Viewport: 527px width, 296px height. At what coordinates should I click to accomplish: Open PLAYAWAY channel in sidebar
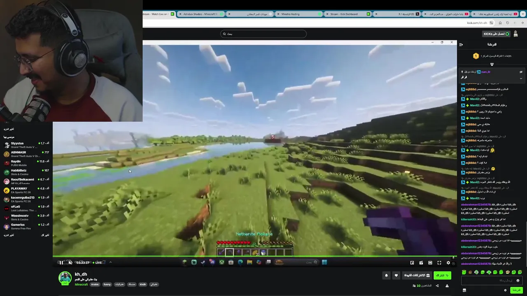tap(26, 190)
